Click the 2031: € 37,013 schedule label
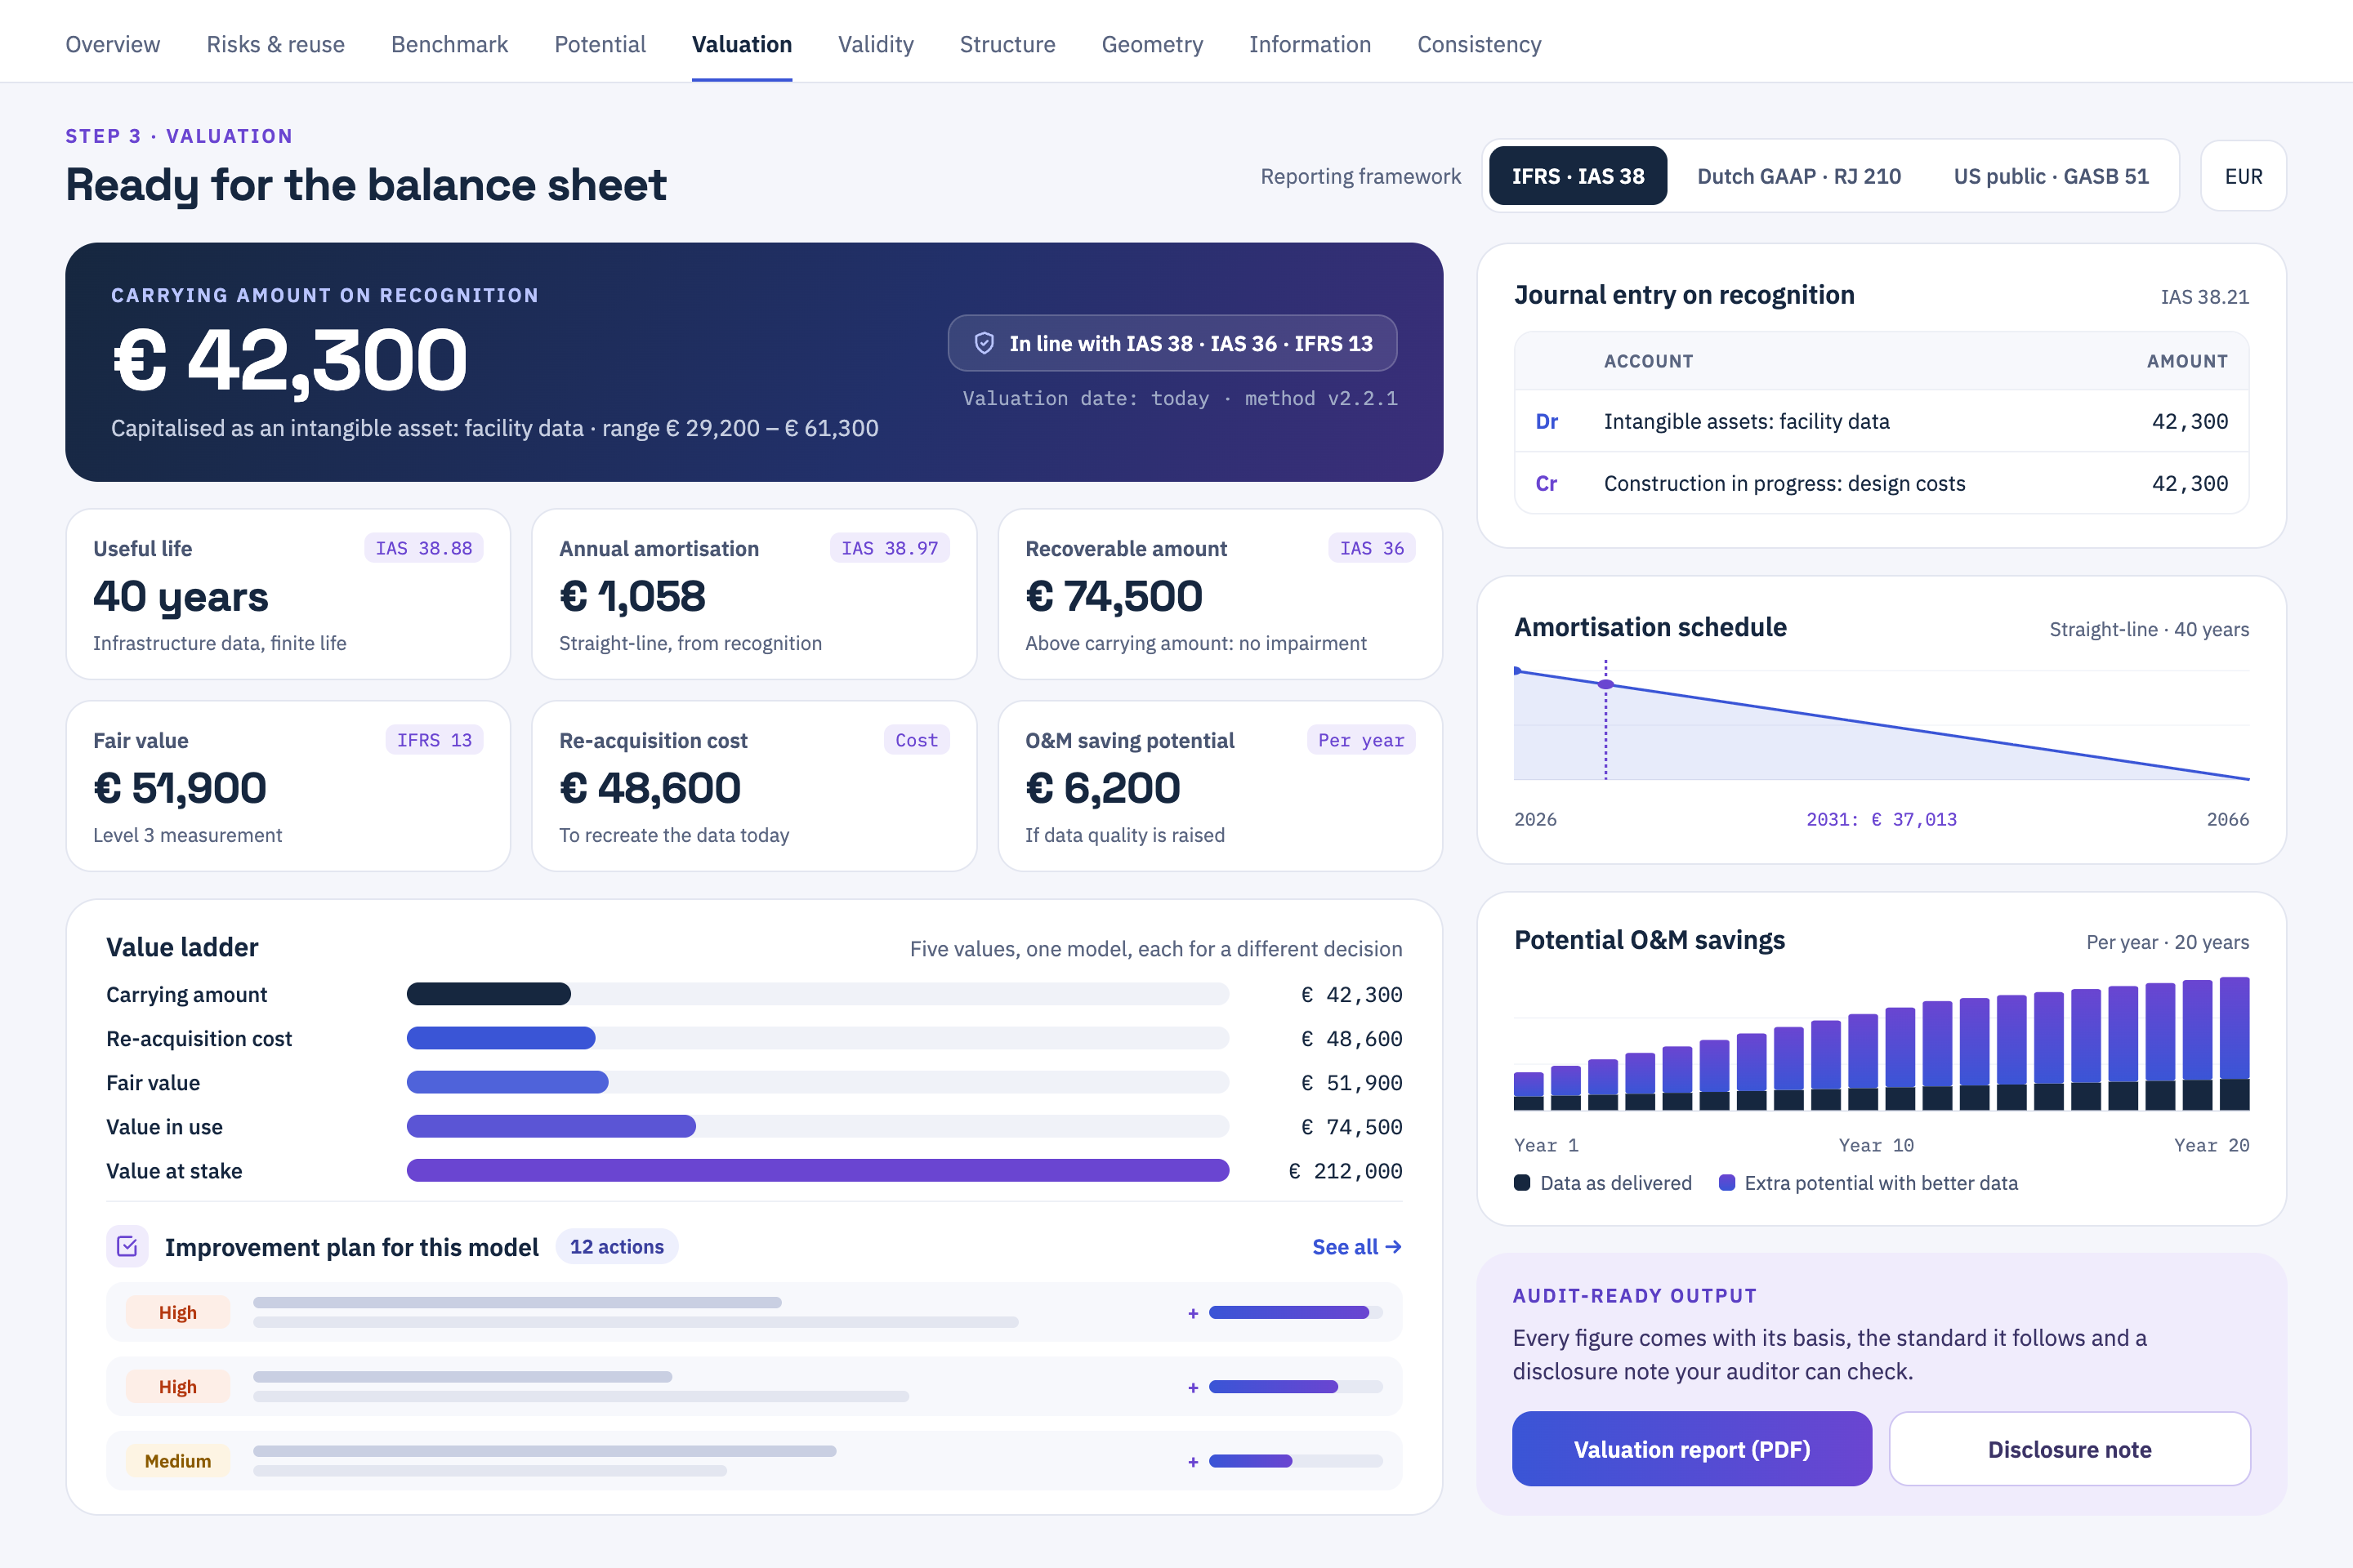The width and height of the screenshot is (2353, 1568). [x=1881, y=819]
